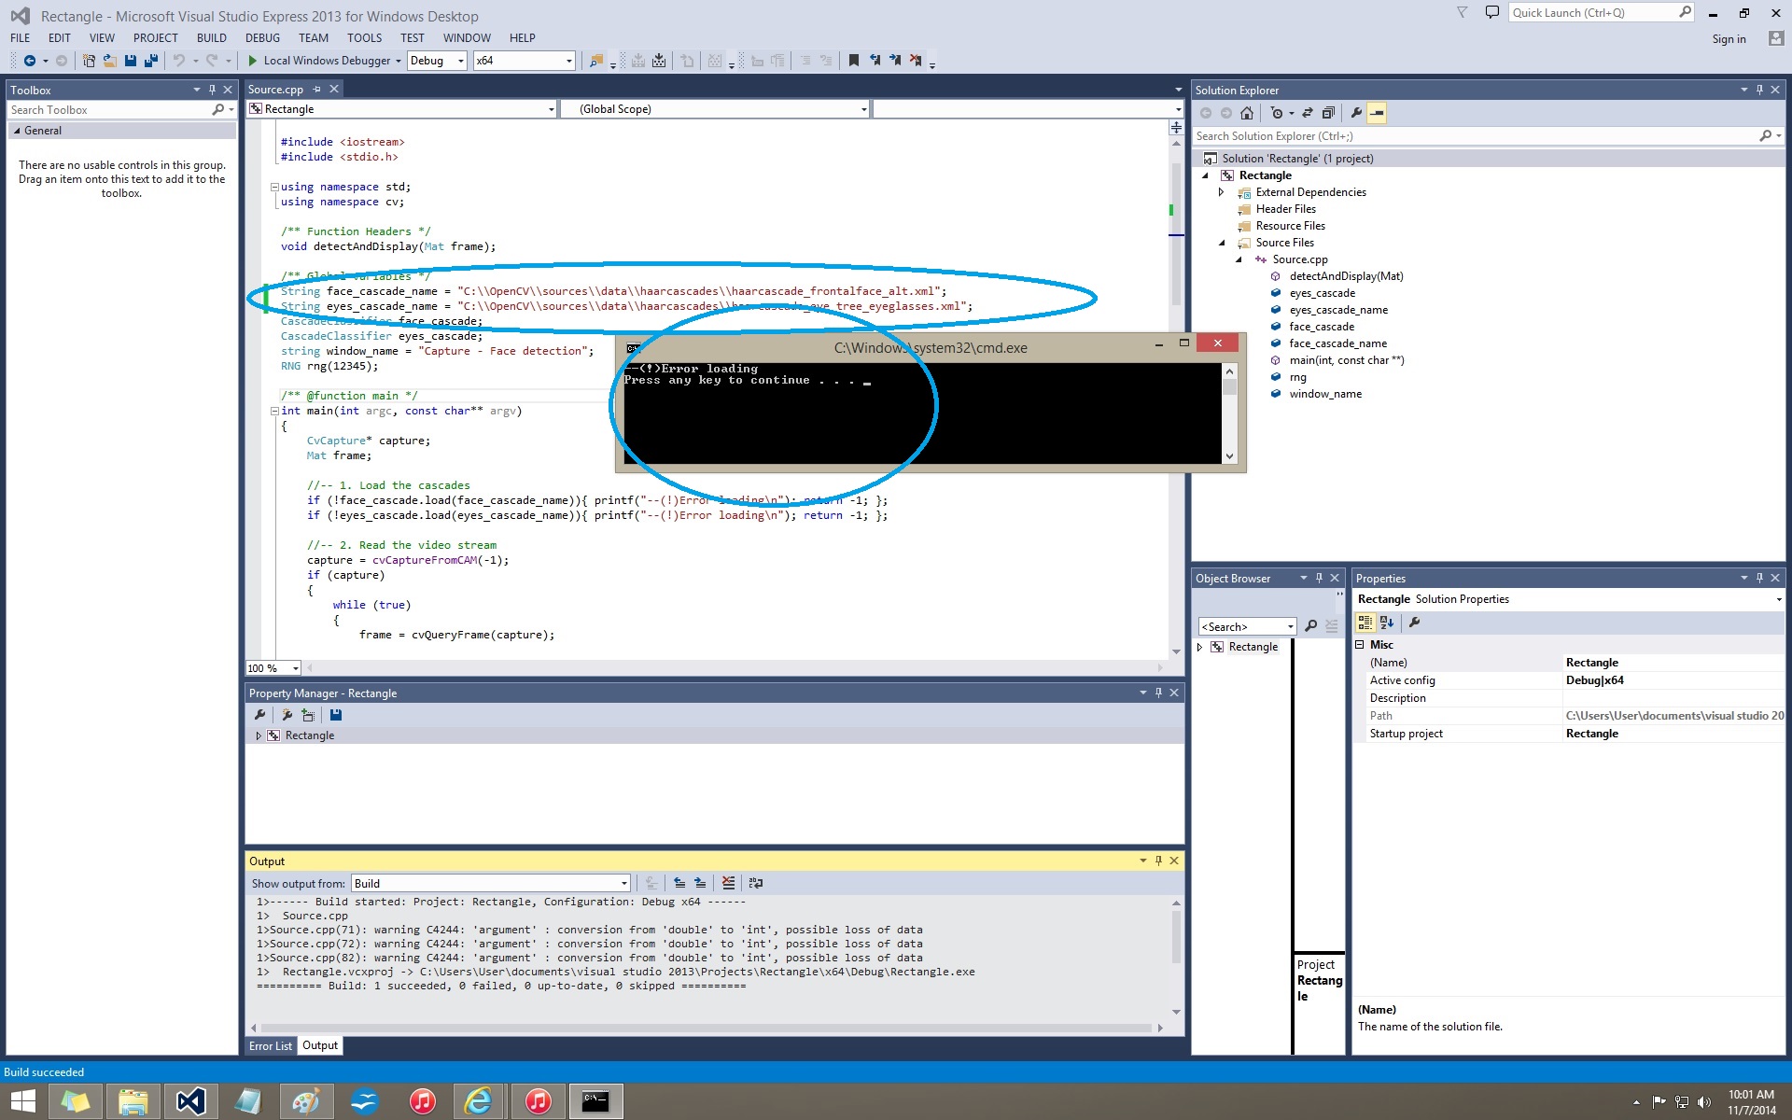Image resolution: width=1792 pixels, height=1120 pixels.
Task: Click Collapse All icon in Solution Explorer
Action: (x=1328, y=113)
